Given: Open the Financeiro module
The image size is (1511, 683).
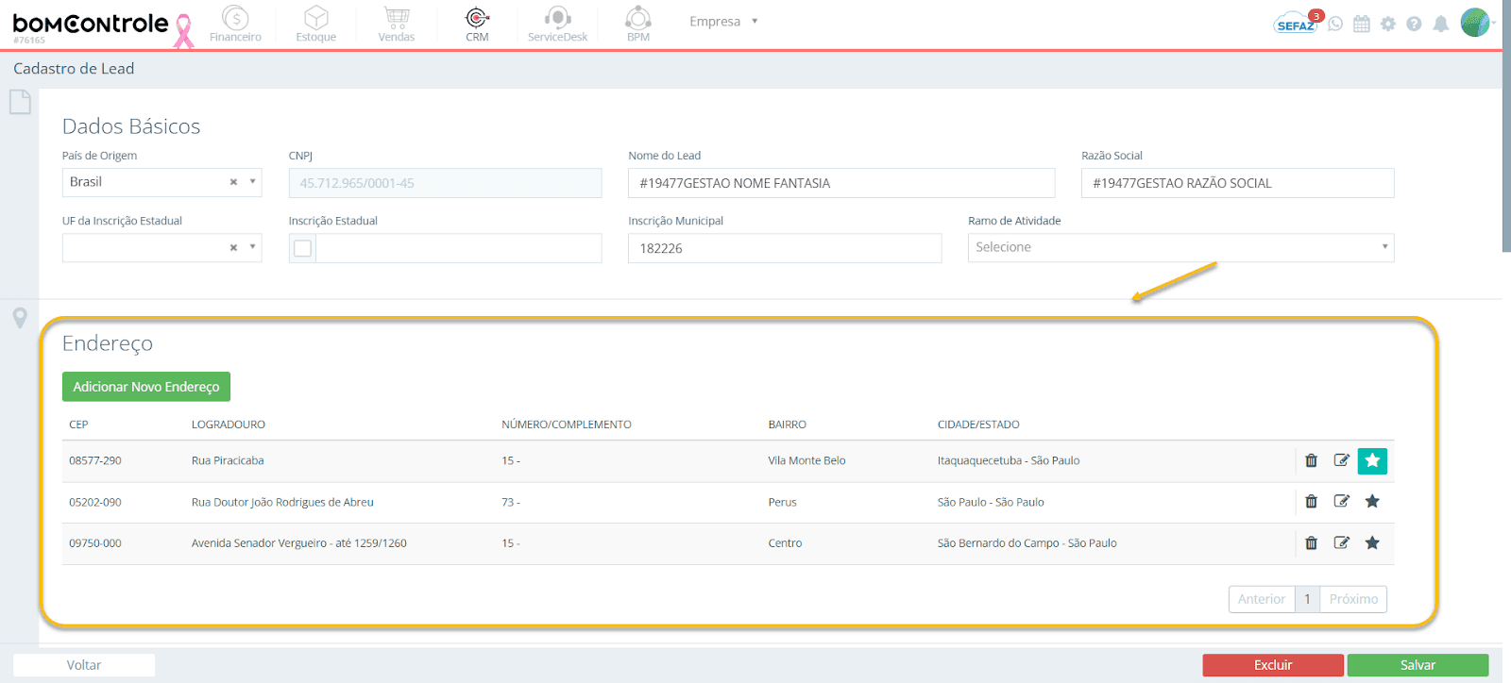Looking at the screenshot, I should pyautogui.click(x=235, y=24).
